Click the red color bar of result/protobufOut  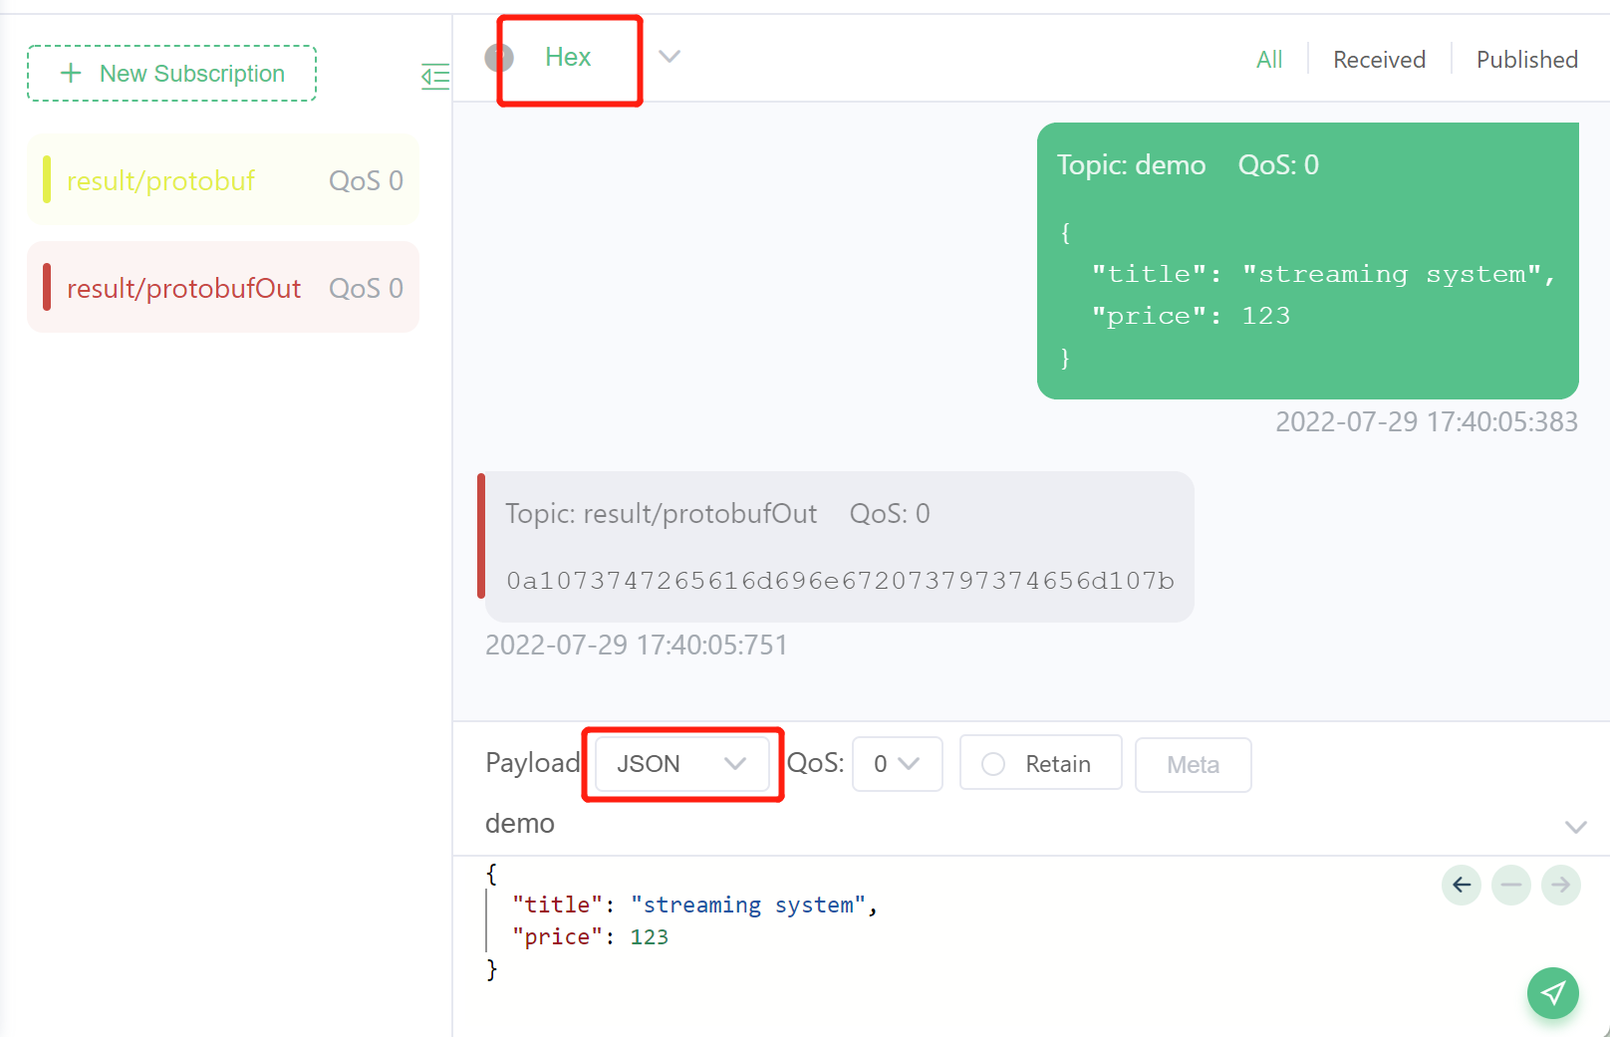tap(47, 287)
